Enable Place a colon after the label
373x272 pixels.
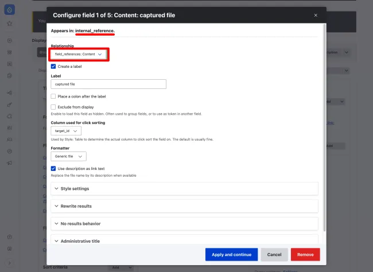tap(53, 96)
